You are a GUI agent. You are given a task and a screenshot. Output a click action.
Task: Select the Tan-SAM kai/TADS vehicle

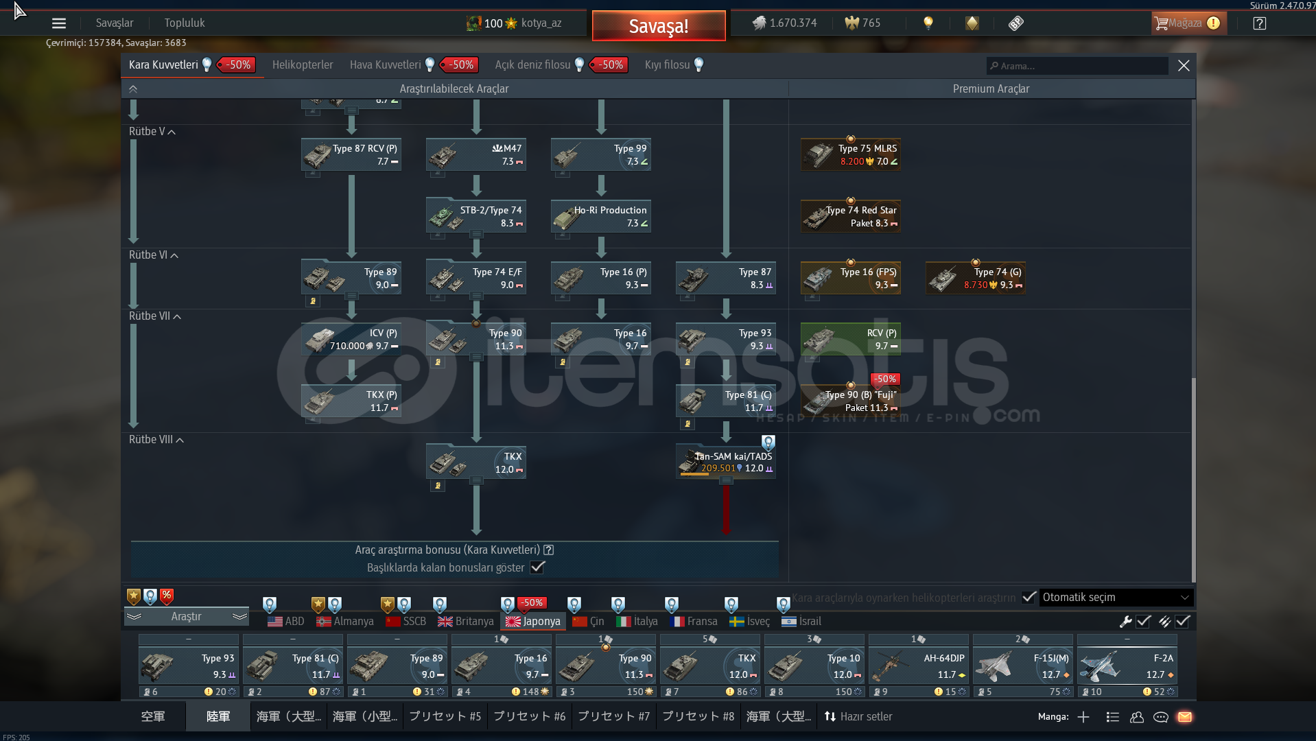click(x=726, y=462)
